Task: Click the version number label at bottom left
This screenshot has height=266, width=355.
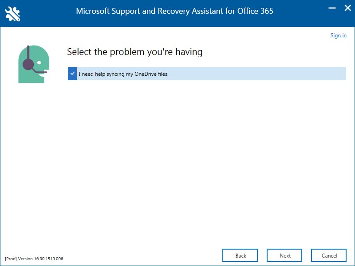Action: (41, 259)
